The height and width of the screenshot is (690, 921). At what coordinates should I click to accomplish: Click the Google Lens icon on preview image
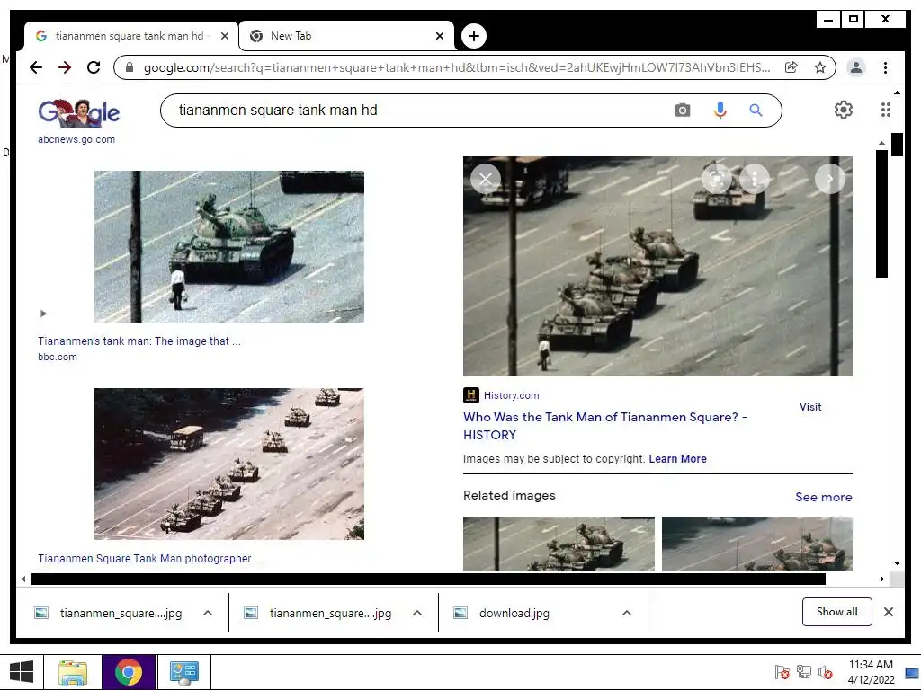717,179
